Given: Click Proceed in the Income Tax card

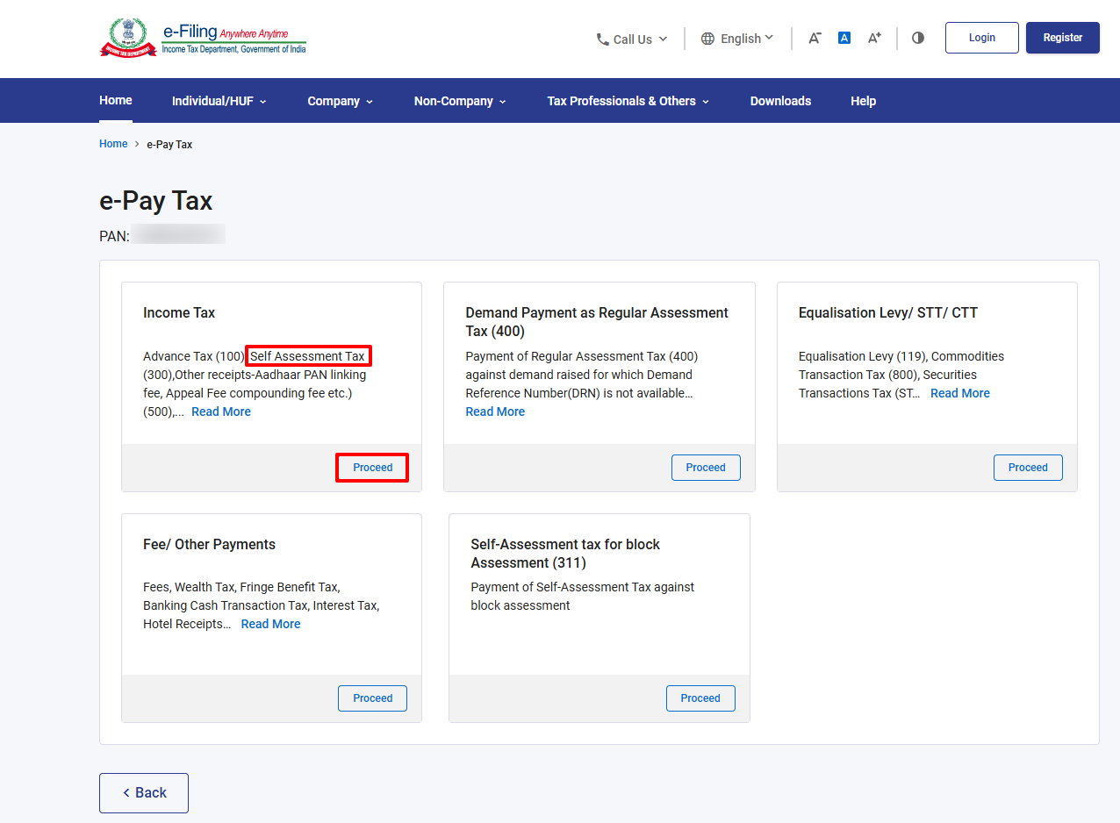Looking at the screenshot, I should pos(373,468).
